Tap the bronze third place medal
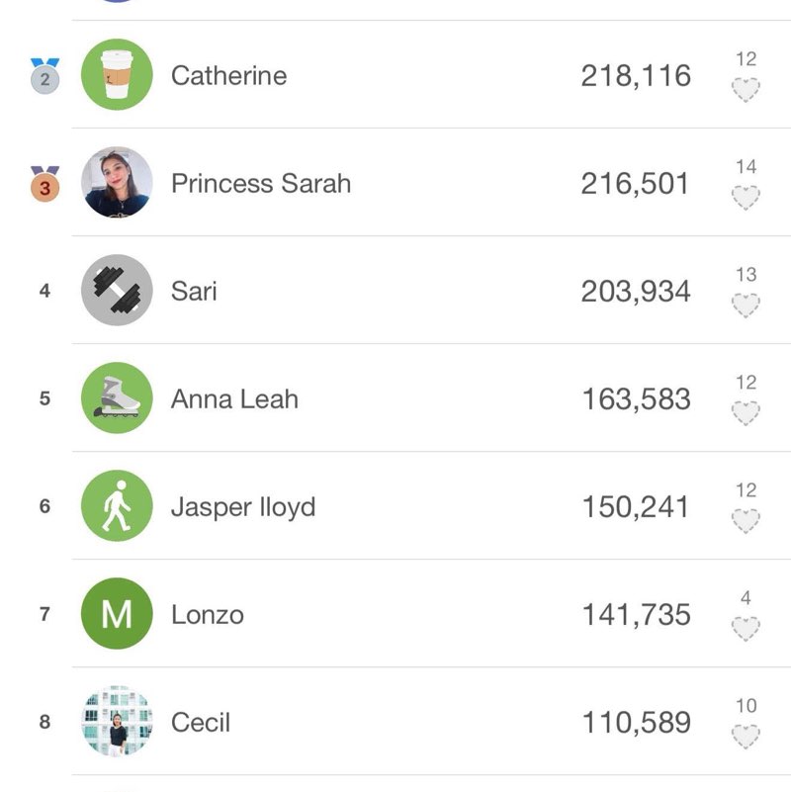This screenshot has width=791, height=792. (x=44, y=184)
